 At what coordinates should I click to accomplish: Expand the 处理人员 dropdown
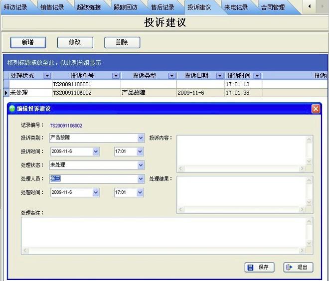pyautogui.click(x=141, y=179)
